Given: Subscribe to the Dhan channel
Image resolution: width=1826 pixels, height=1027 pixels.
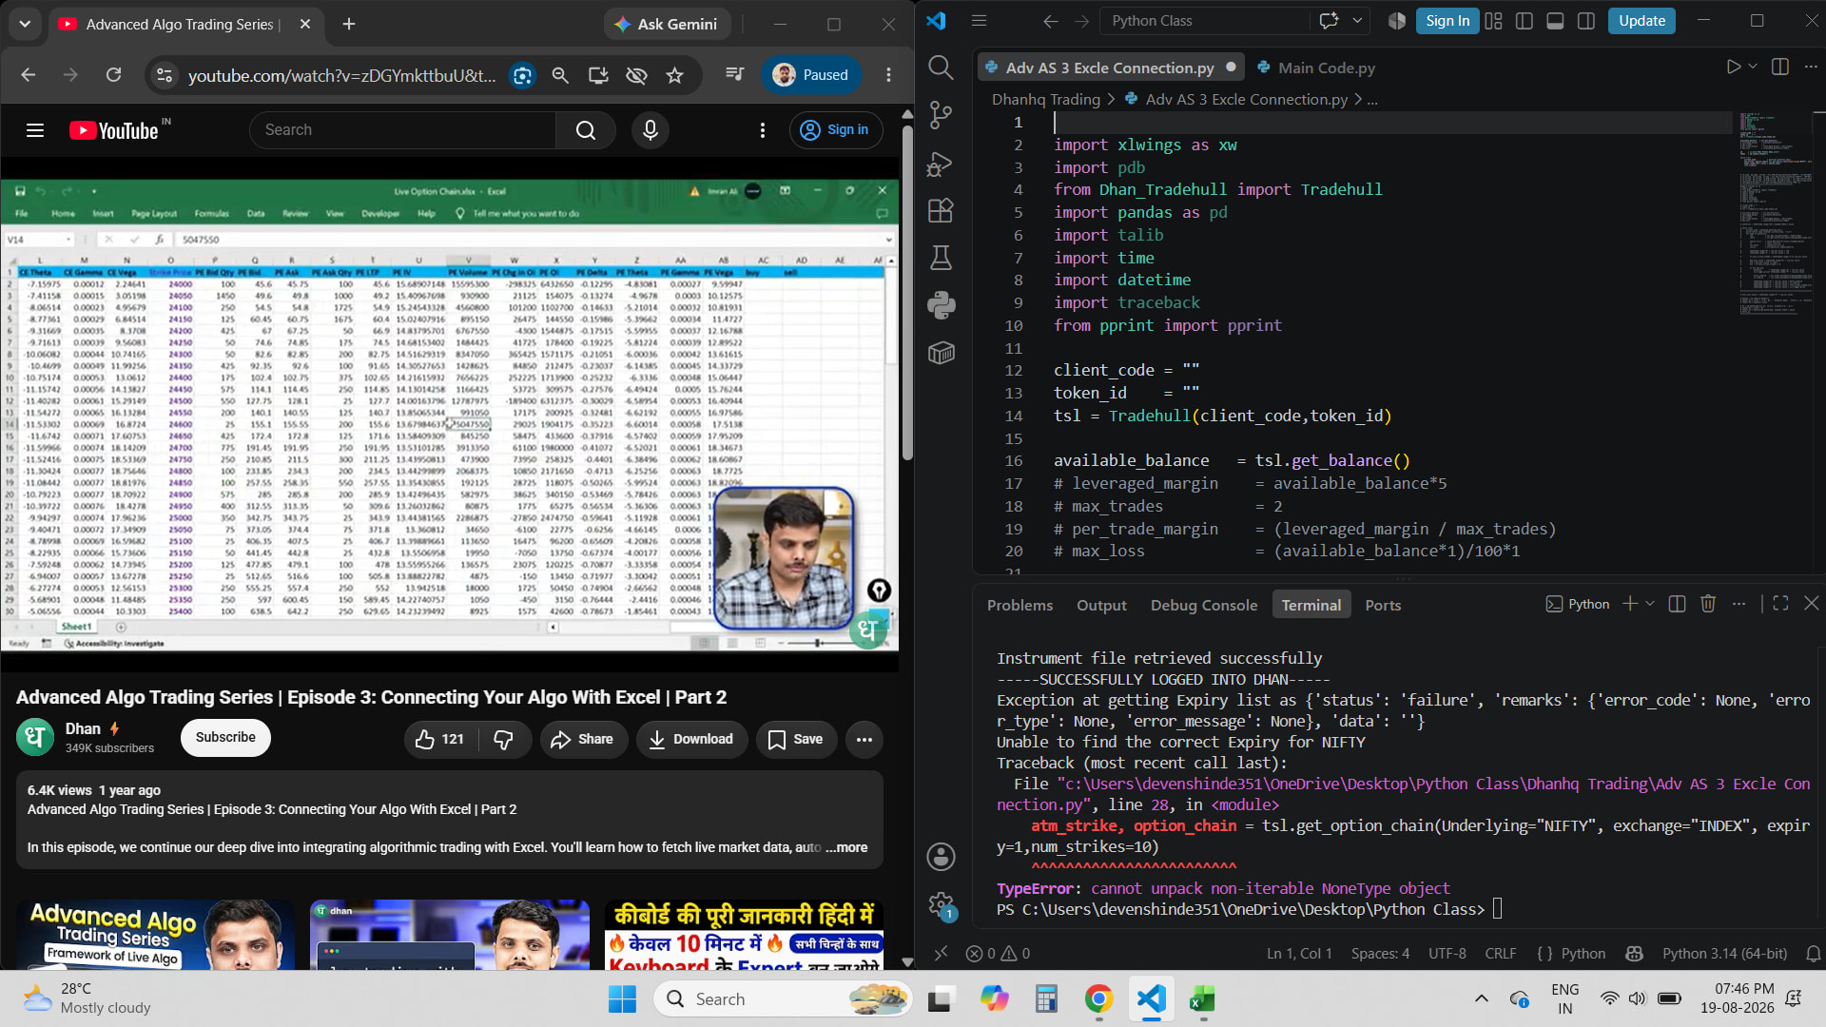Looking at the screenshot, I should [x=225, y=738].
